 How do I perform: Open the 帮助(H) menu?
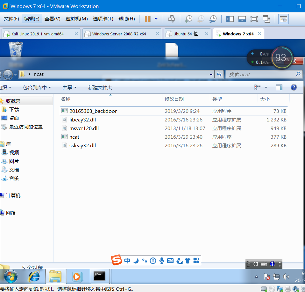127,19
